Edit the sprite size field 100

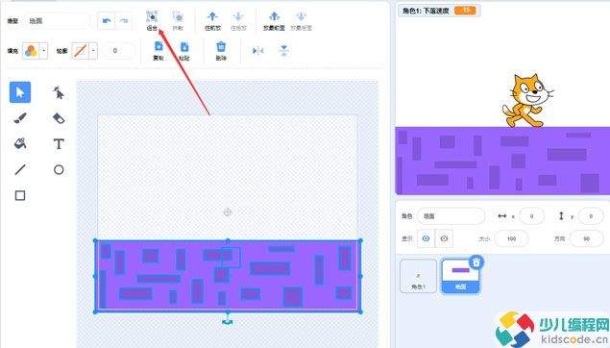click(x=512, y=238)
